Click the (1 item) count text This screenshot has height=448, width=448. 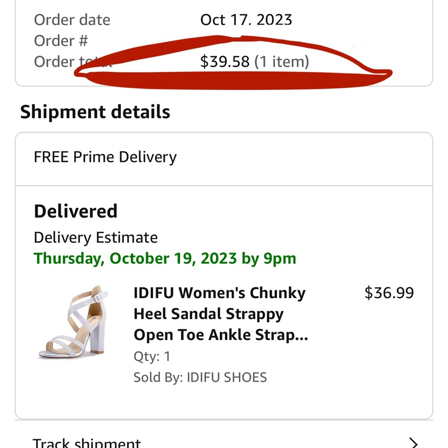[282, 61]
